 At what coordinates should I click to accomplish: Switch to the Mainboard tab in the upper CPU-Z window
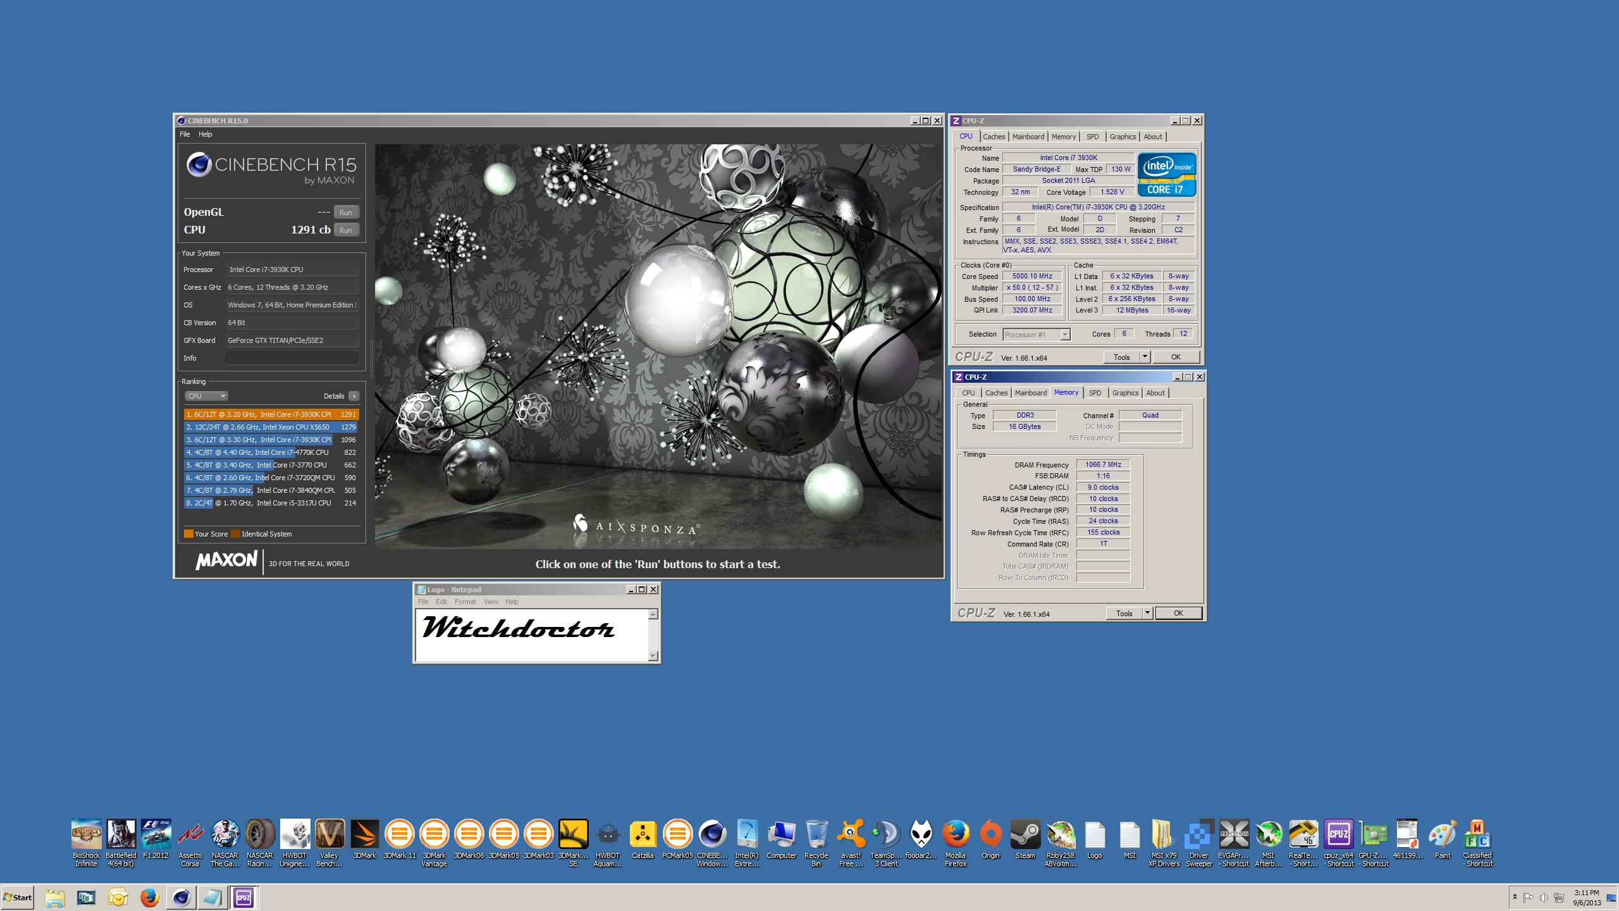coord(1028,137)
